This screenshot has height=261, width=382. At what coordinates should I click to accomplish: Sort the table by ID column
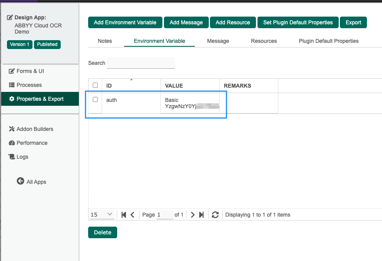(109, 86)
